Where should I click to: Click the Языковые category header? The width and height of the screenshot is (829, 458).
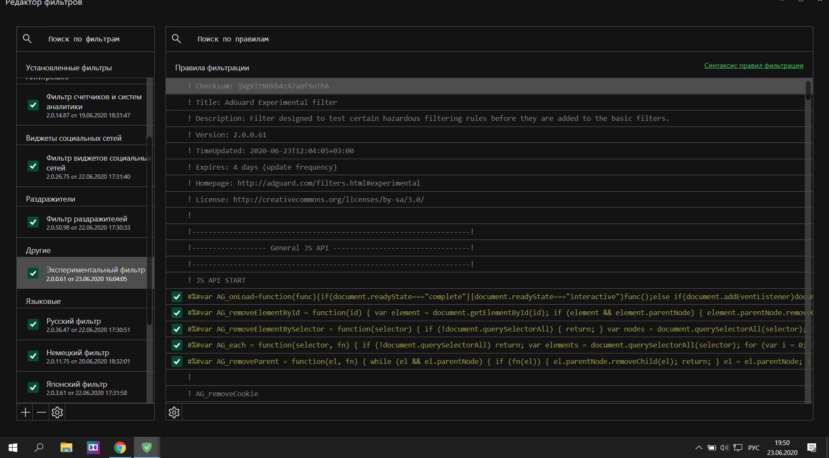click(x=43, y=301)
